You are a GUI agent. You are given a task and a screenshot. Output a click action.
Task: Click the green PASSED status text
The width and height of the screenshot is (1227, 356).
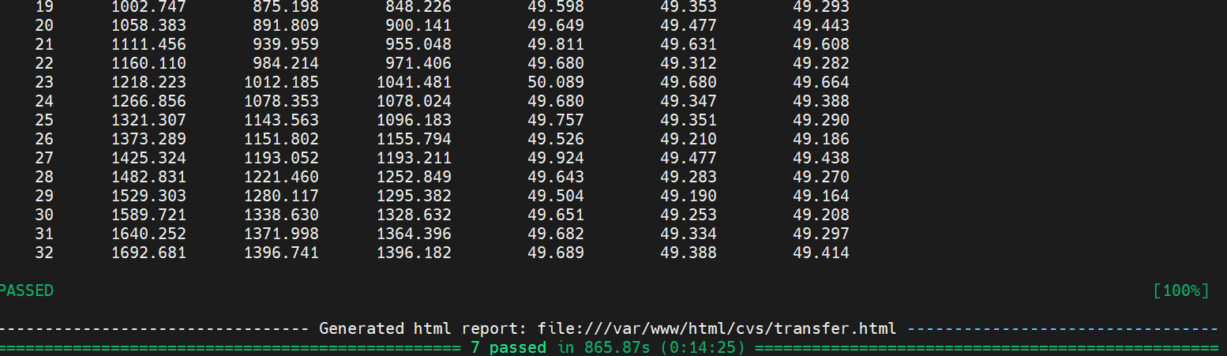(x=27, y=290)
